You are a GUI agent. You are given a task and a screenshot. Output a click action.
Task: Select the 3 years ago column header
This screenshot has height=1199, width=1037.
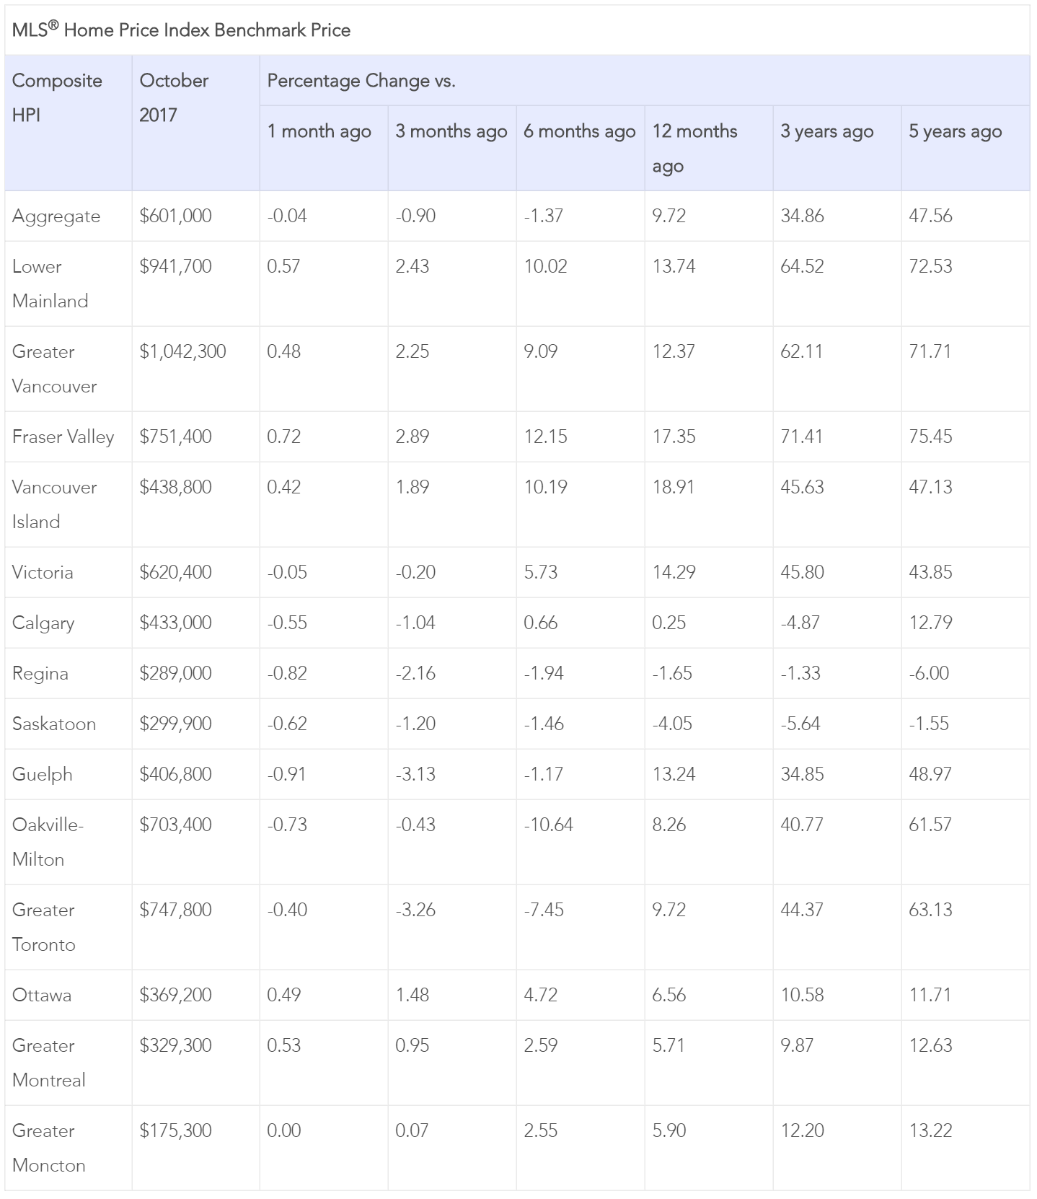click(x=826, y=131)
